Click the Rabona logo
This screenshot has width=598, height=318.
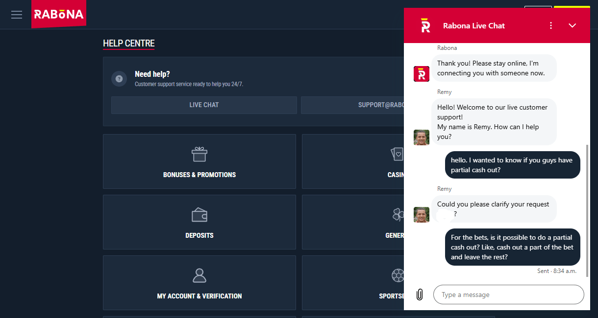[59, 14]
